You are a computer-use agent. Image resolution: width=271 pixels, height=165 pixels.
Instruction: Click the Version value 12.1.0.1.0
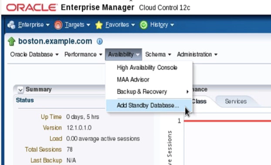tap(79, 128)
